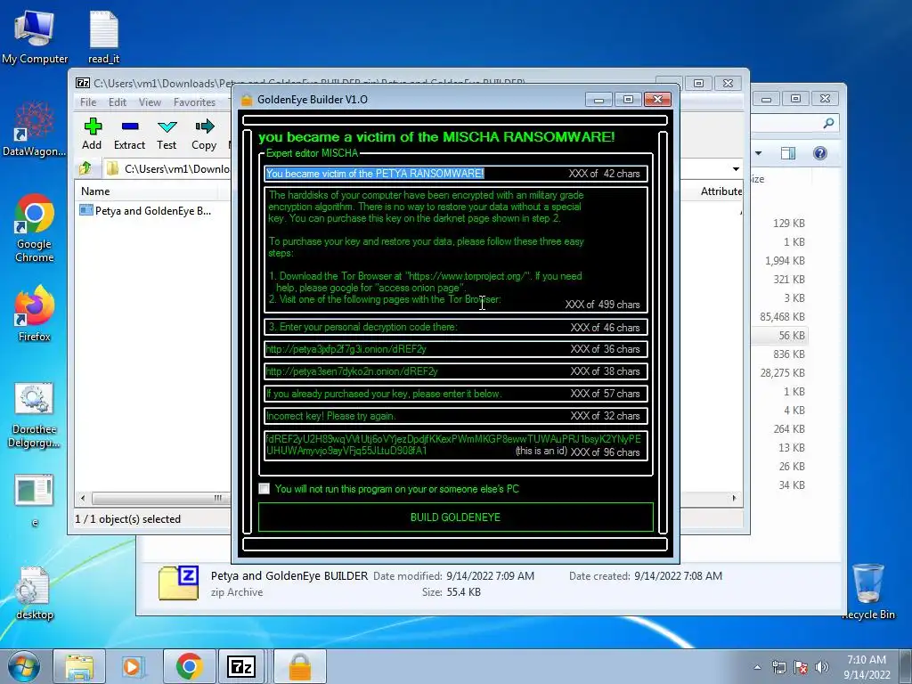Show hidden system tray icons
This screenshot has width=912, height=684.
(757, 667)
